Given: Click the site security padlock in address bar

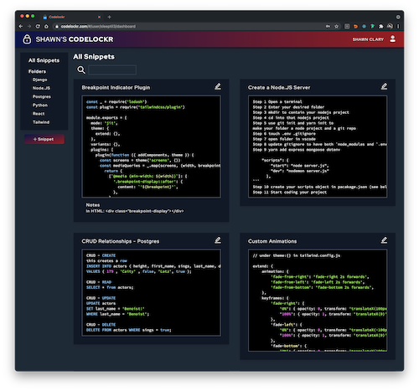Looking at the screenshot, I should pos(57,27).
